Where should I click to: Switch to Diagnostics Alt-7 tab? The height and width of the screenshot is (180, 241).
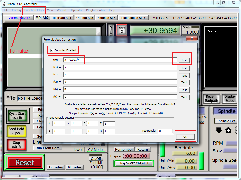[x=133, y=18]
